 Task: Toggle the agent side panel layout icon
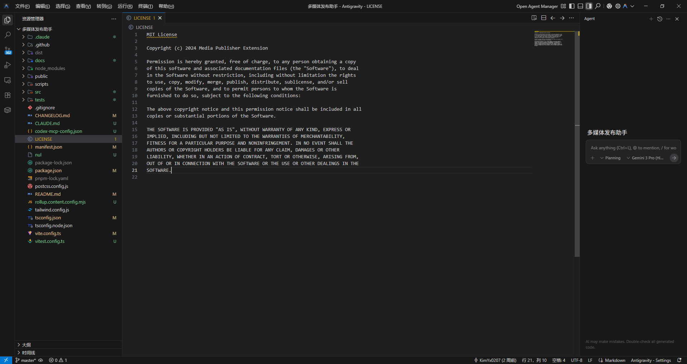point(589,6)
